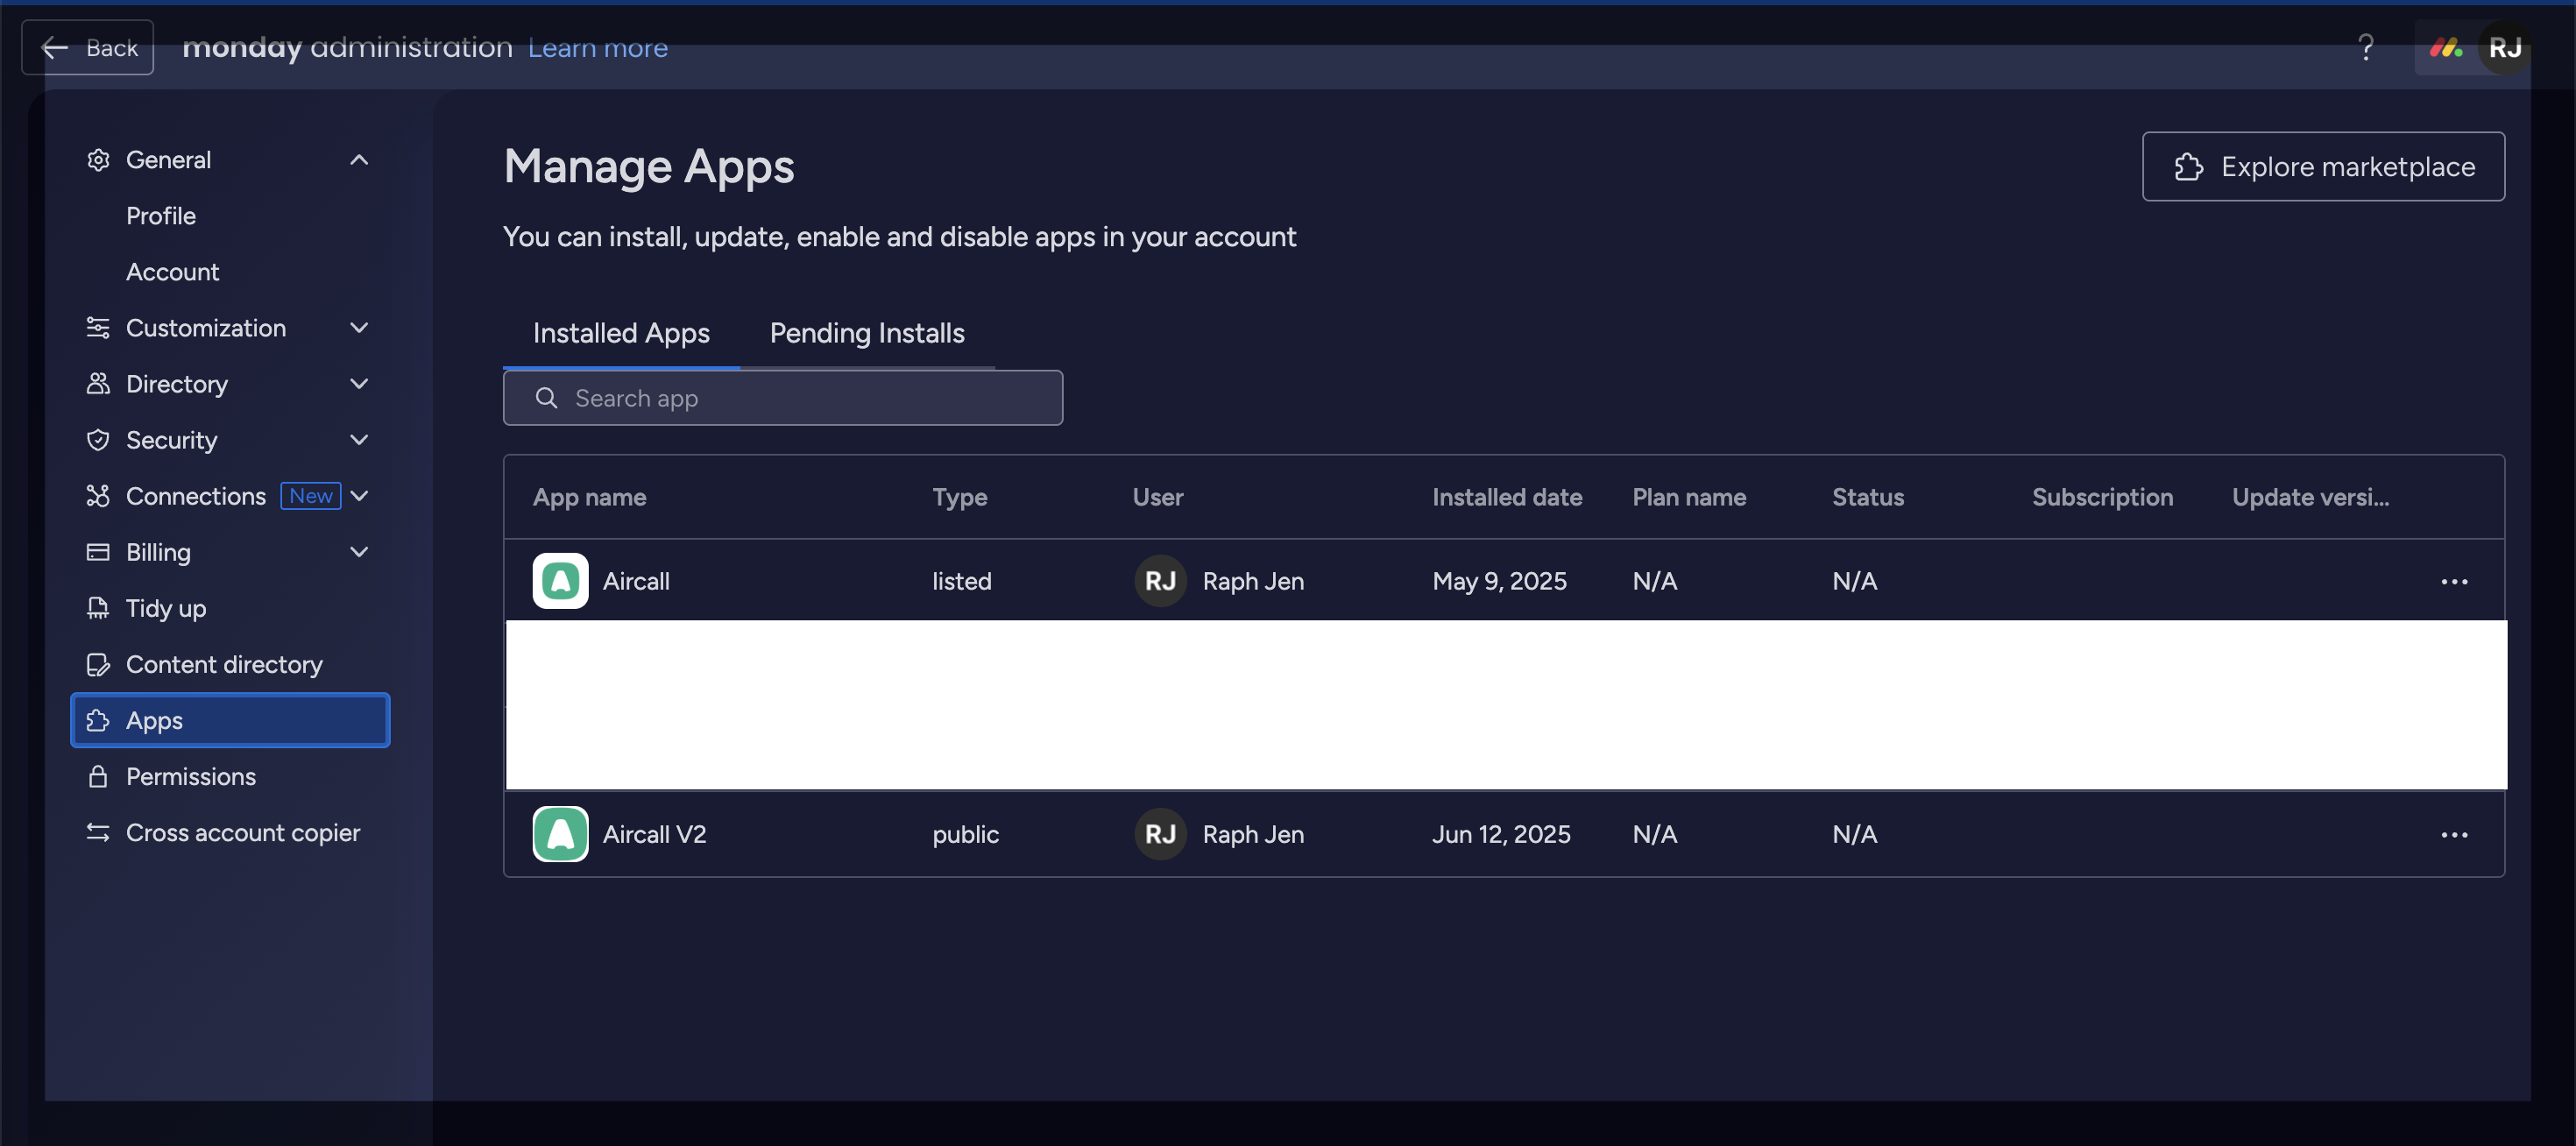The width and height of the screenshot is (2576, 1146).
Task: Switch to the Pending Installs tab
Action: click(867, 333)
